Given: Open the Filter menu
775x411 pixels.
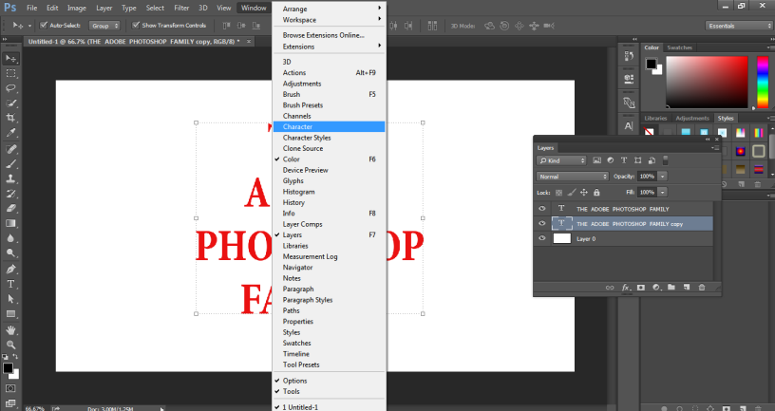Looking at the screenshot, I should tap(181, 8).
